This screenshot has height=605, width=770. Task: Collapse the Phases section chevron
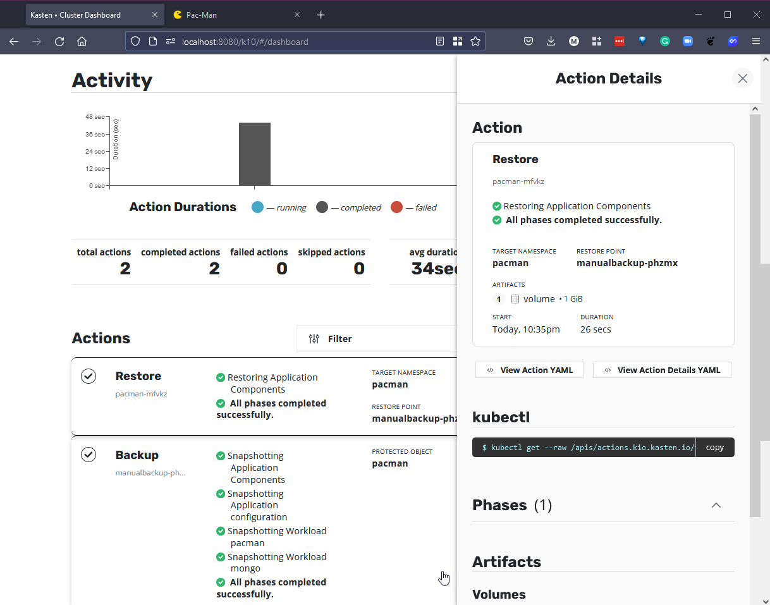716,505
